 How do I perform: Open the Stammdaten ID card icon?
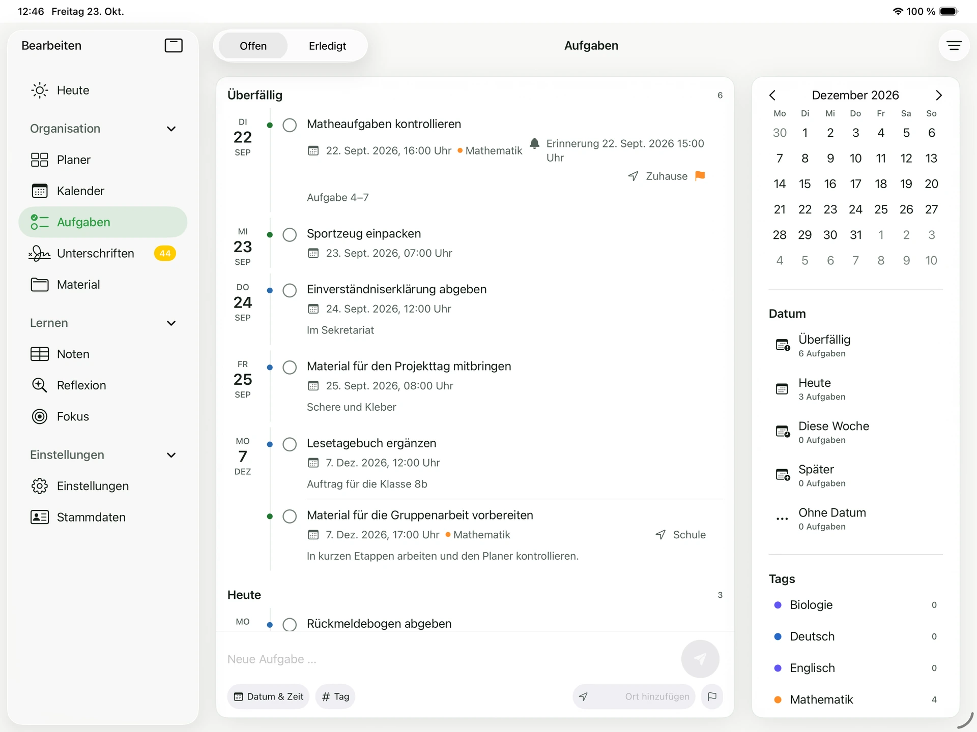pos(40,517)
